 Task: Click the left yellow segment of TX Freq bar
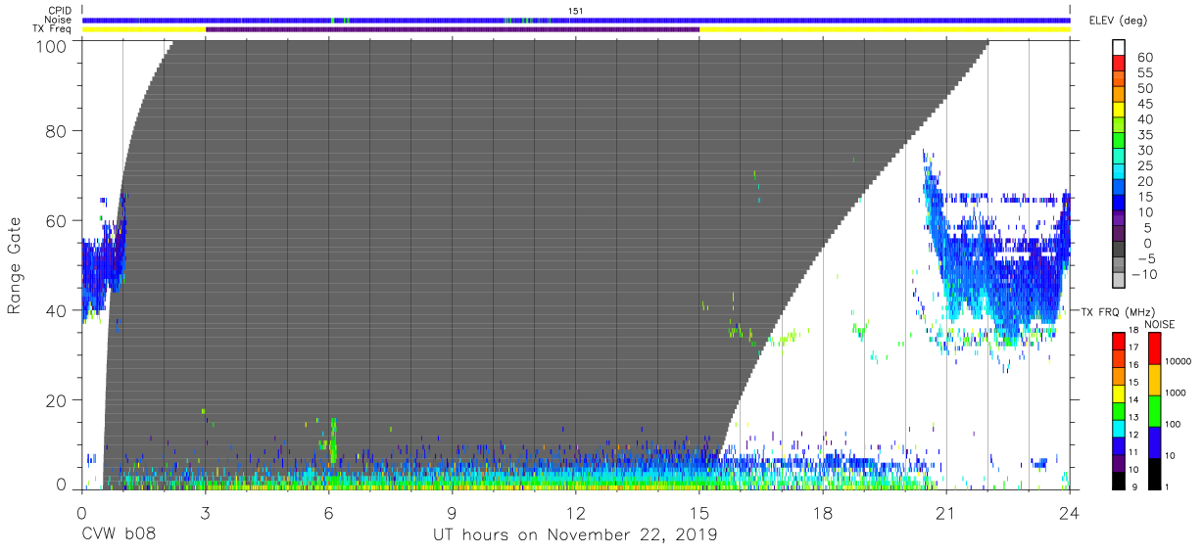144,29
